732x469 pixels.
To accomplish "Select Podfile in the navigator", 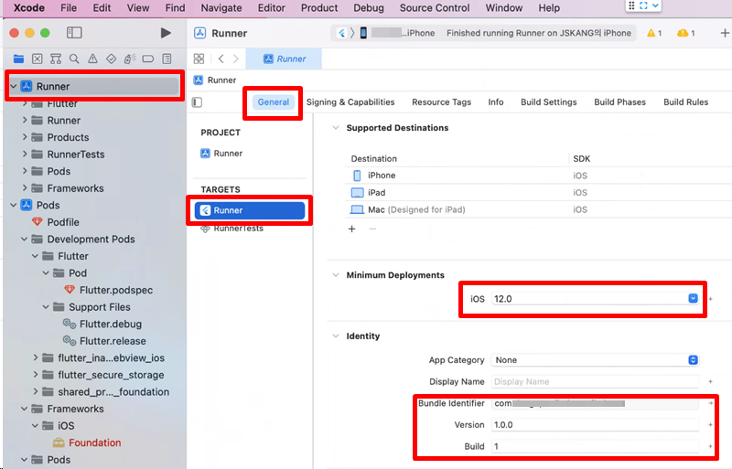I will [63, 222].
